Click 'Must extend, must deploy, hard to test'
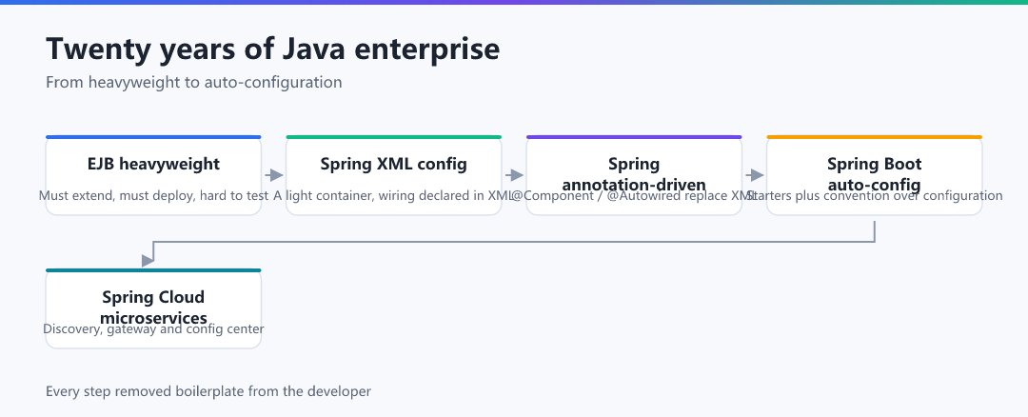Screen dimensions: 1028x417 [x=153, y=195]
